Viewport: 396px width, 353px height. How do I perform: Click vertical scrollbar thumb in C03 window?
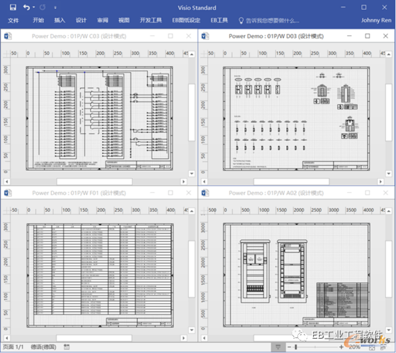click(192, 113)
